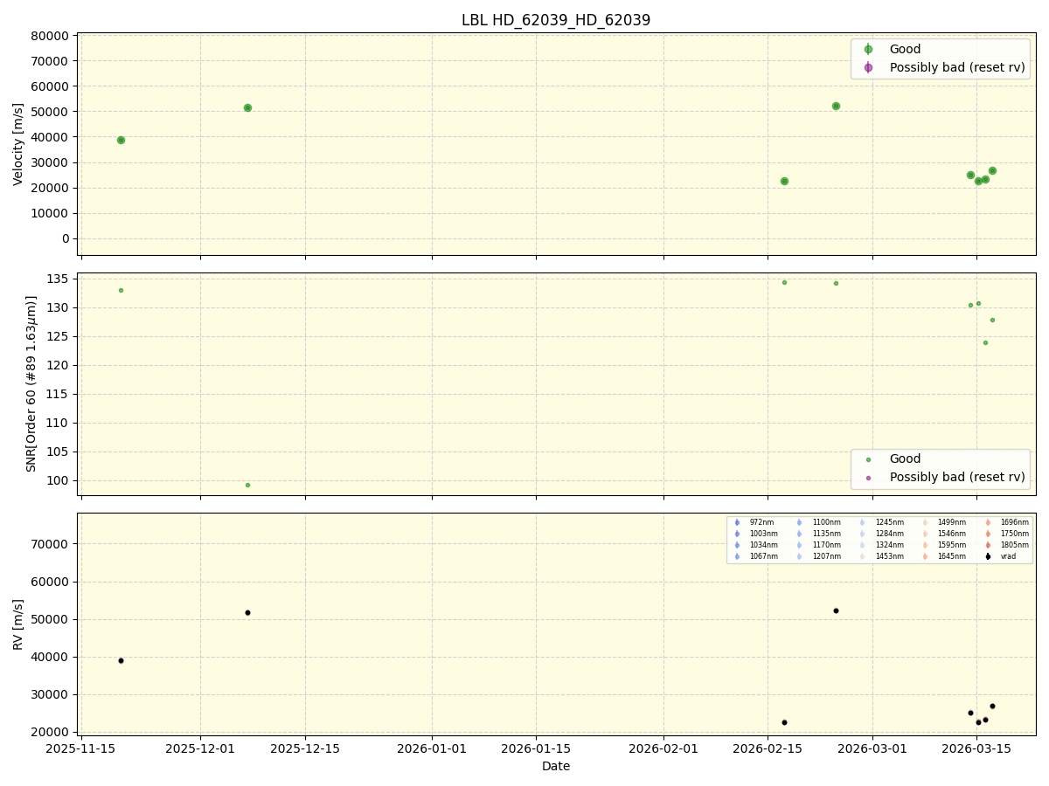Click green Good marker in Velocity legend
The height and width of the screenshot is (786, 1049).
(x=868, y=50)
